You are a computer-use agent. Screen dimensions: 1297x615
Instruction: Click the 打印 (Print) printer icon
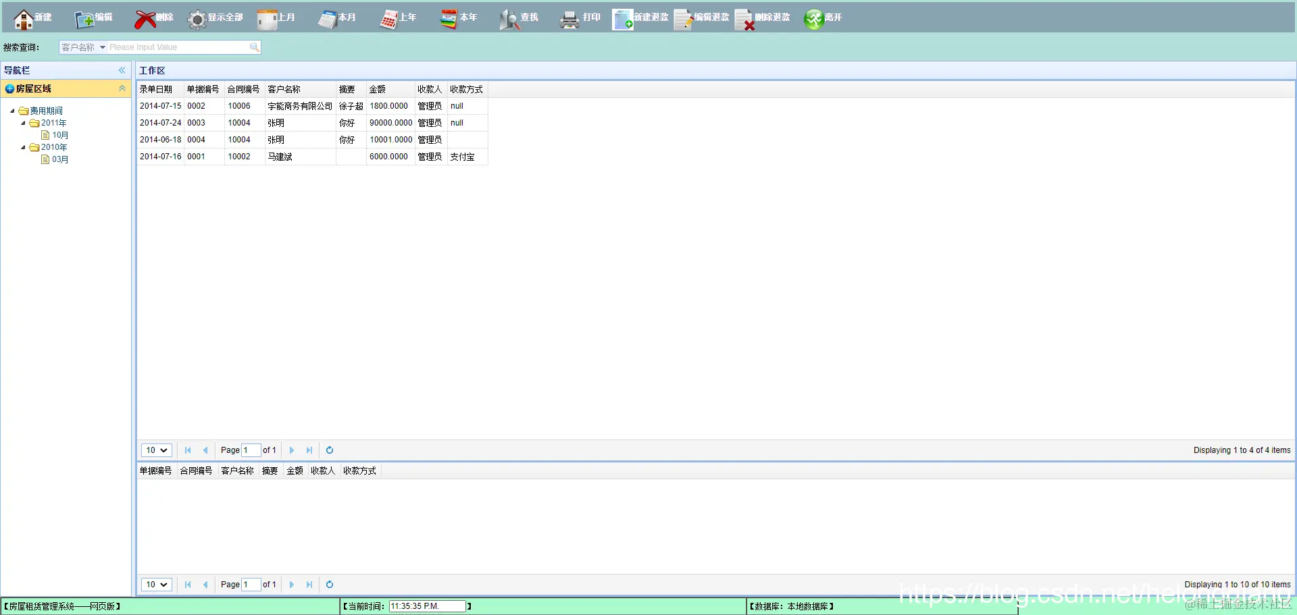pyautogui.click(x=570, y=19)
